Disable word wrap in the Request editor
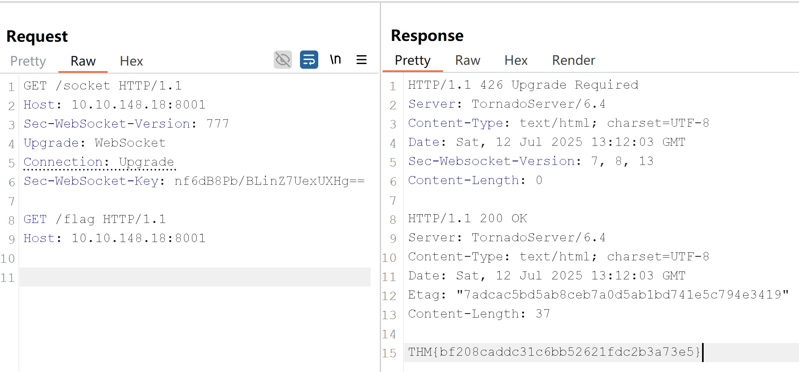Image resolution: width=799 pixels, height=372 pixels. click(x=309, y=60)
